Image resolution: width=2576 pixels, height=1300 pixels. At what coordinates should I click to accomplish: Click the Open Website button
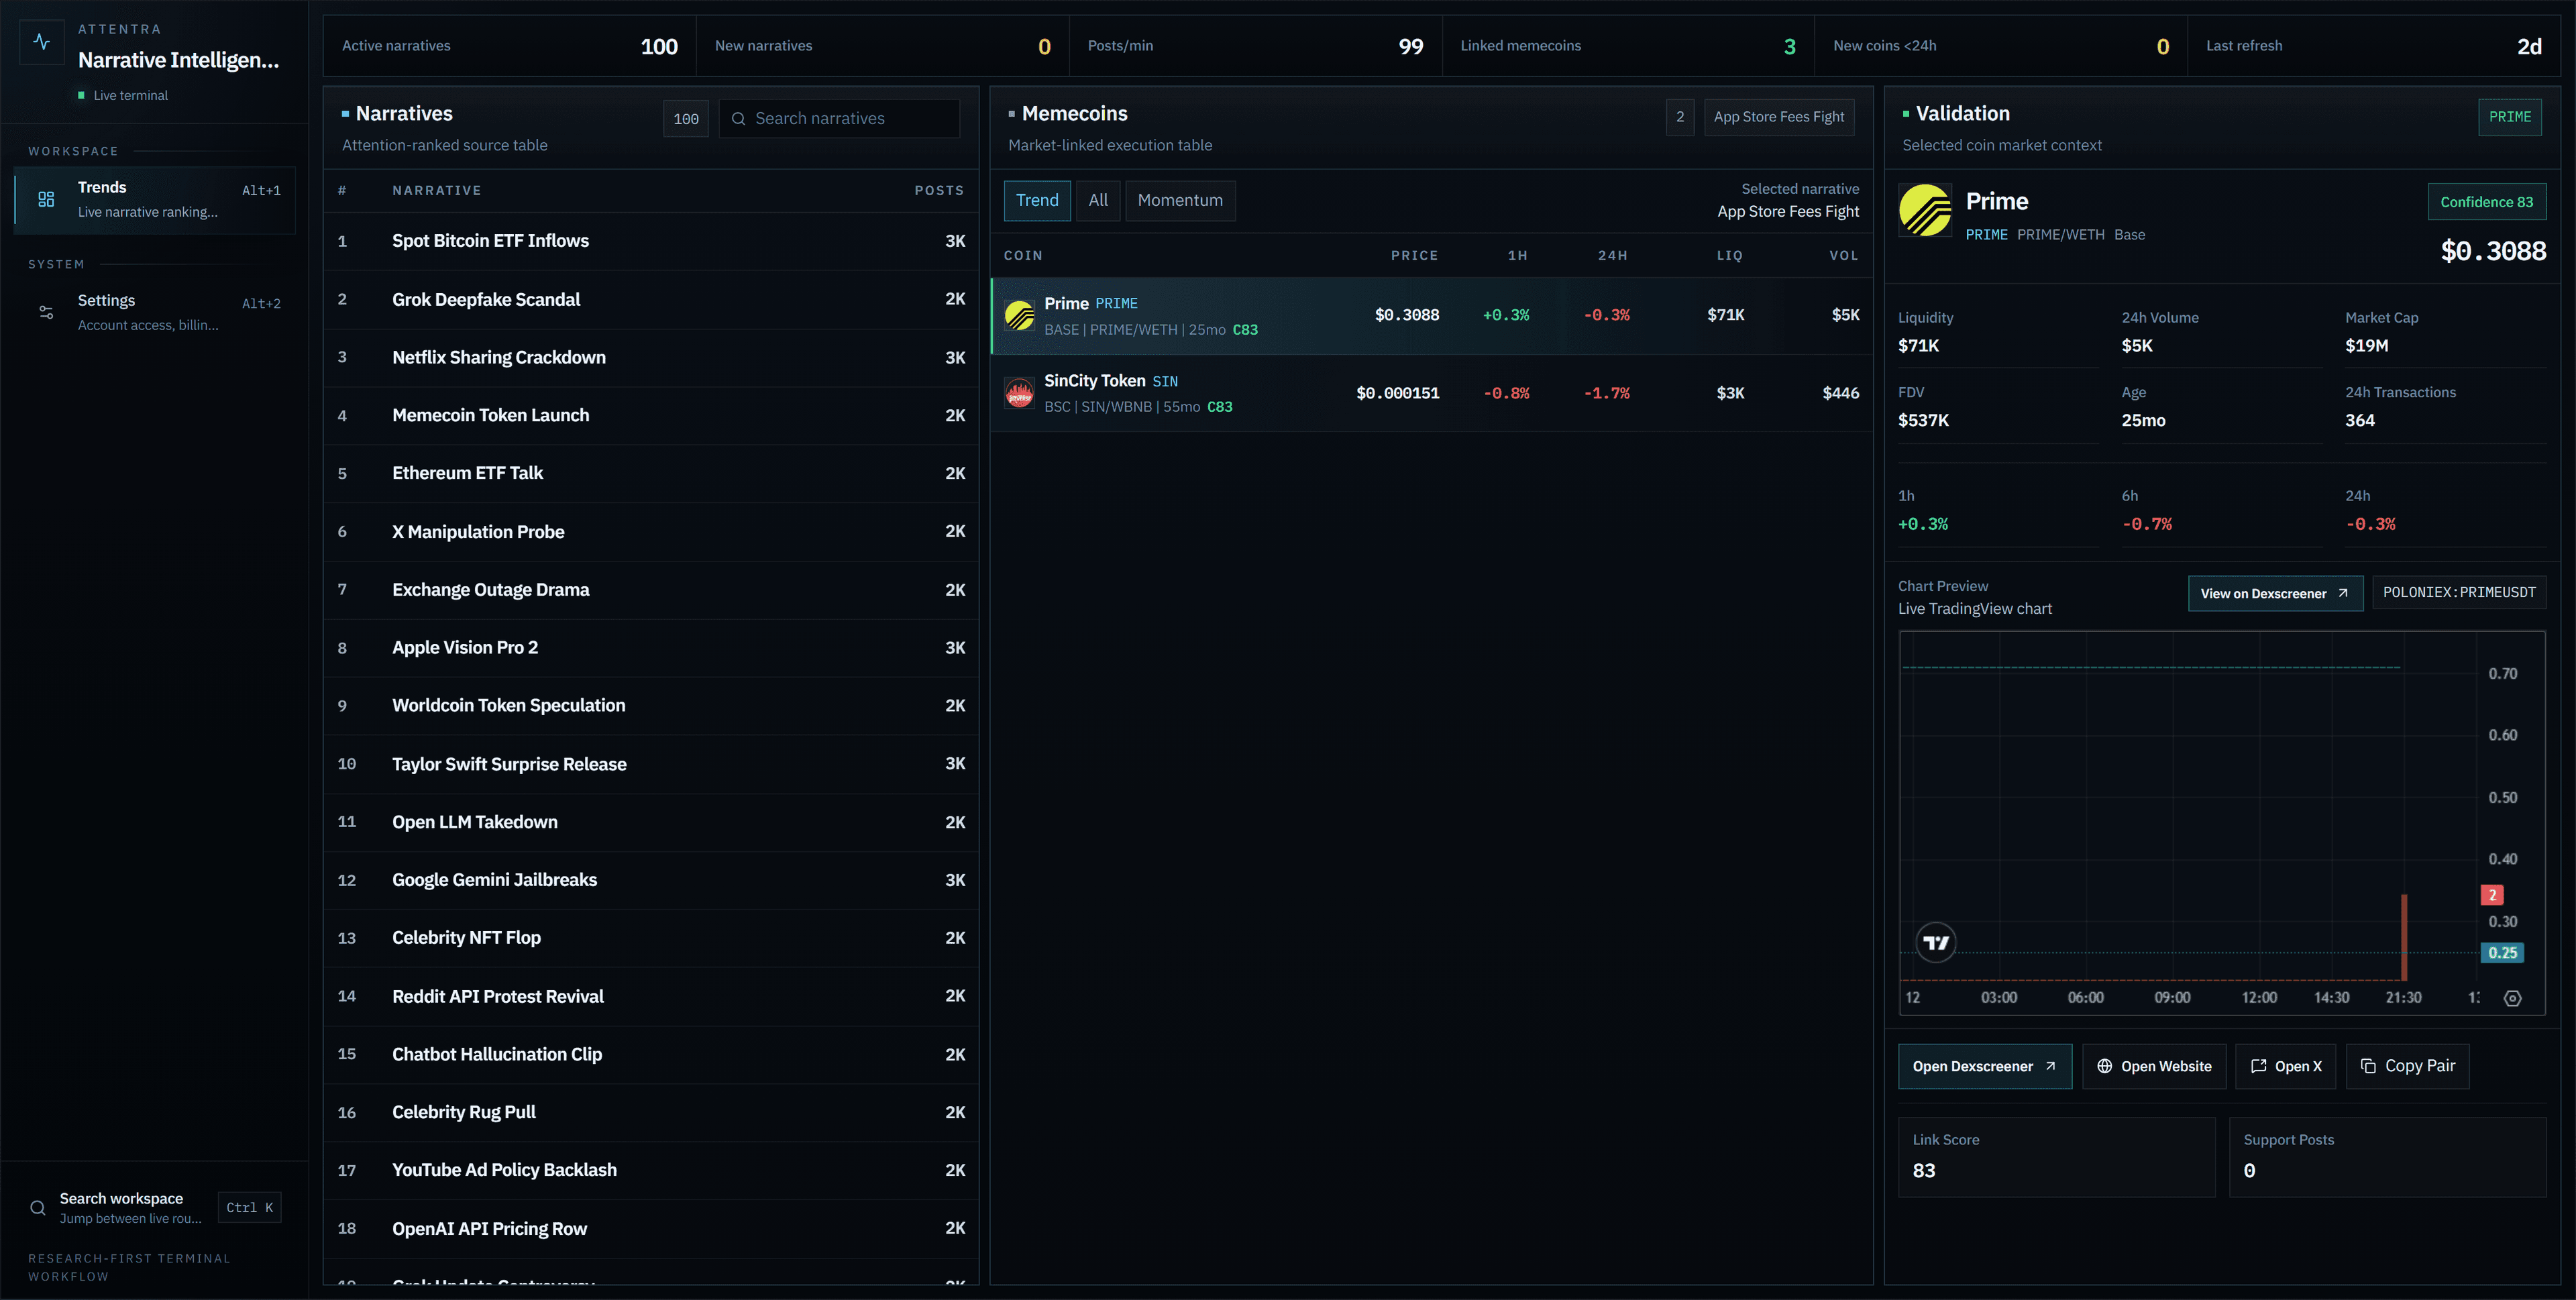2154,1066
